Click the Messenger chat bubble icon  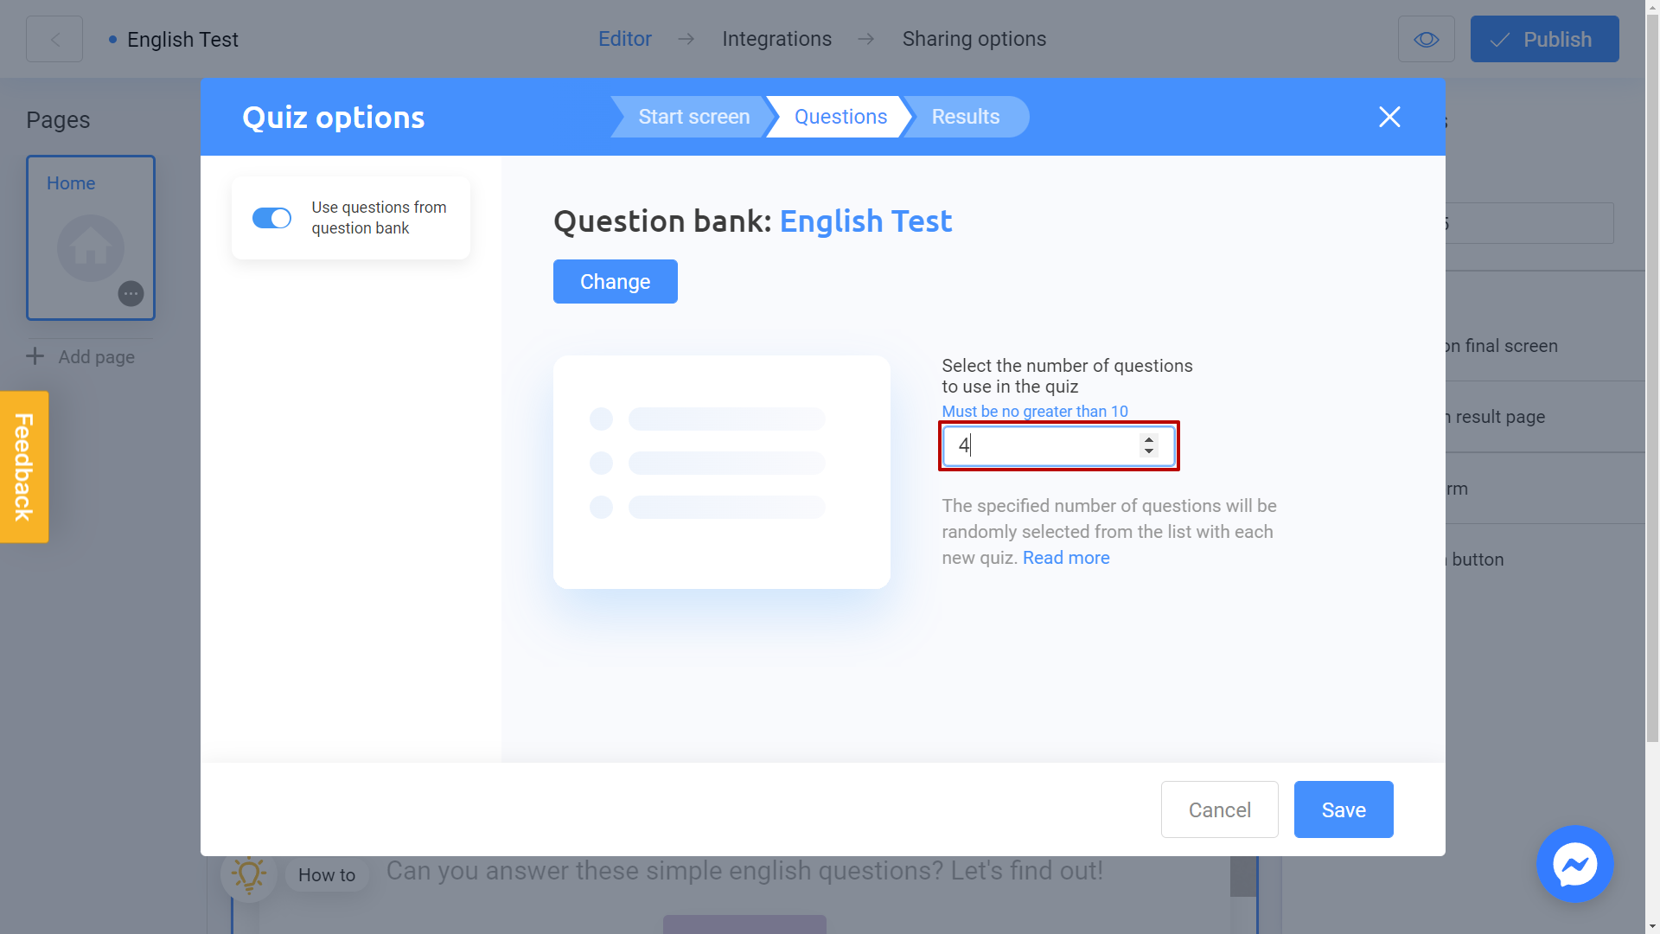pos(1575,863)
